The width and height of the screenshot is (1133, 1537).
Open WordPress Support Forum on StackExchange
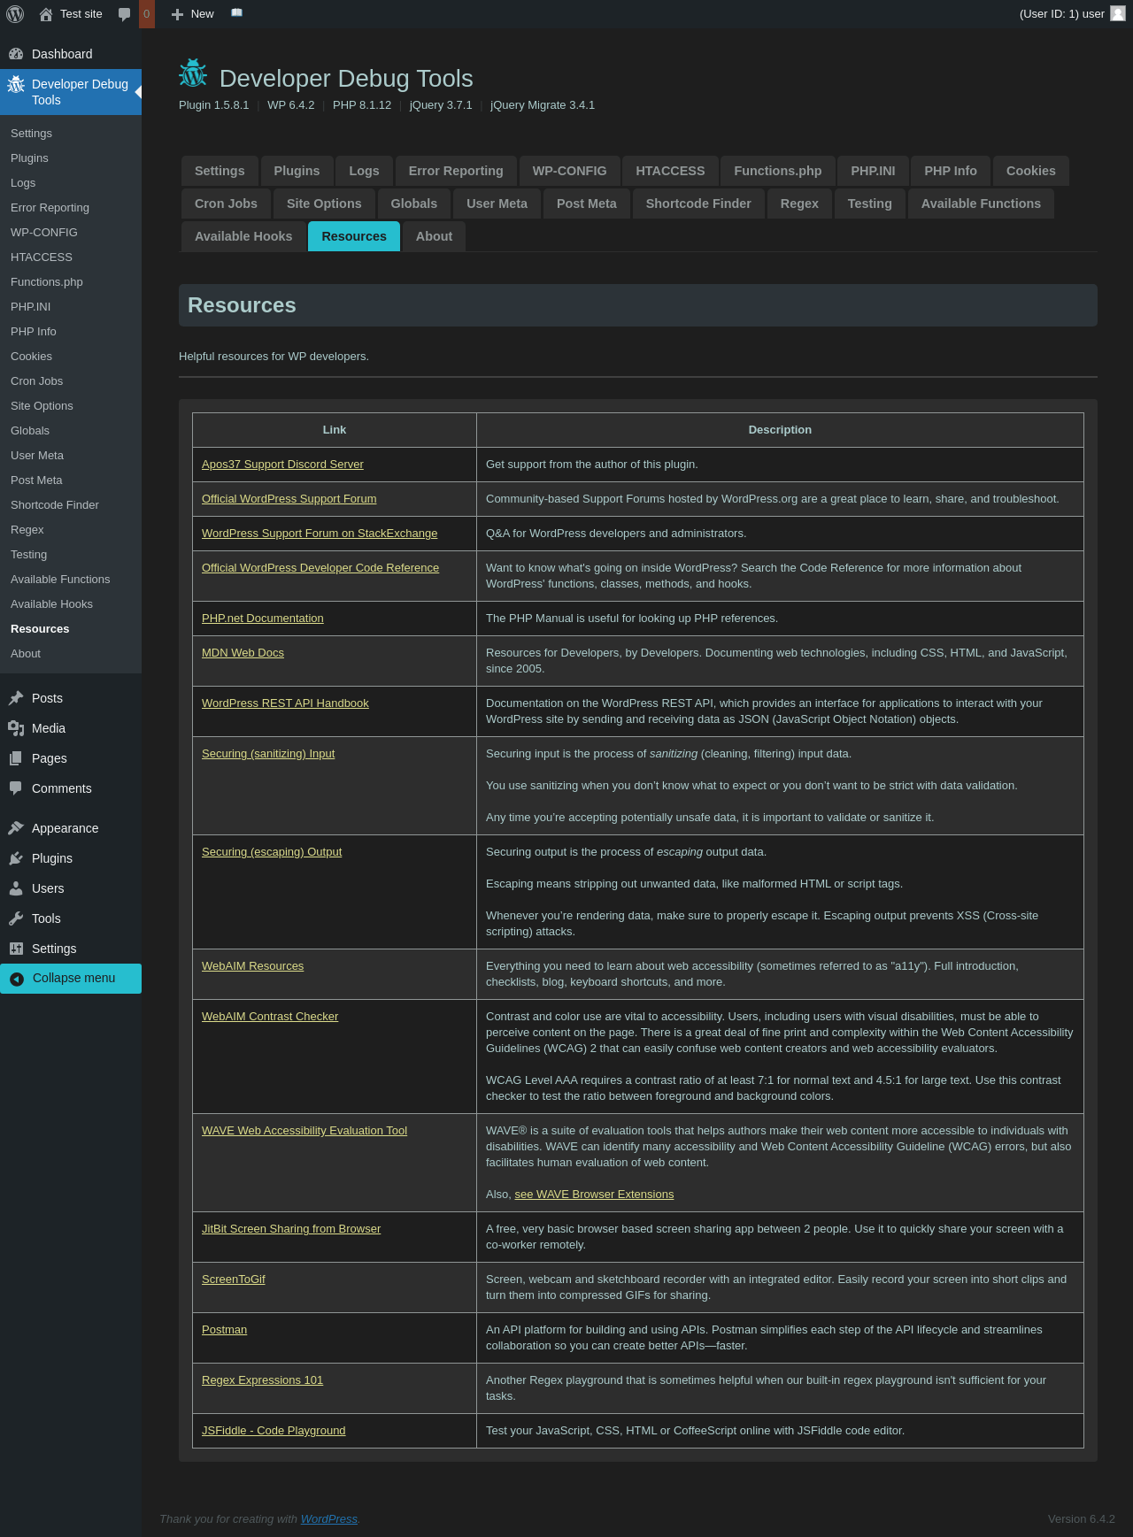point(320,534)
